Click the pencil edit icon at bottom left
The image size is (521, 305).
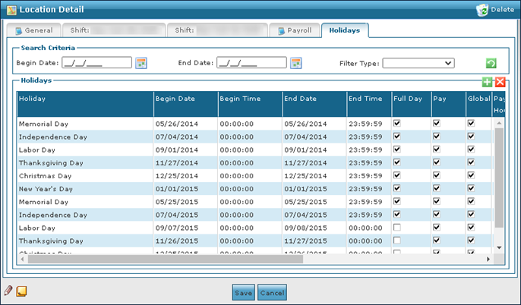(8, 291)
